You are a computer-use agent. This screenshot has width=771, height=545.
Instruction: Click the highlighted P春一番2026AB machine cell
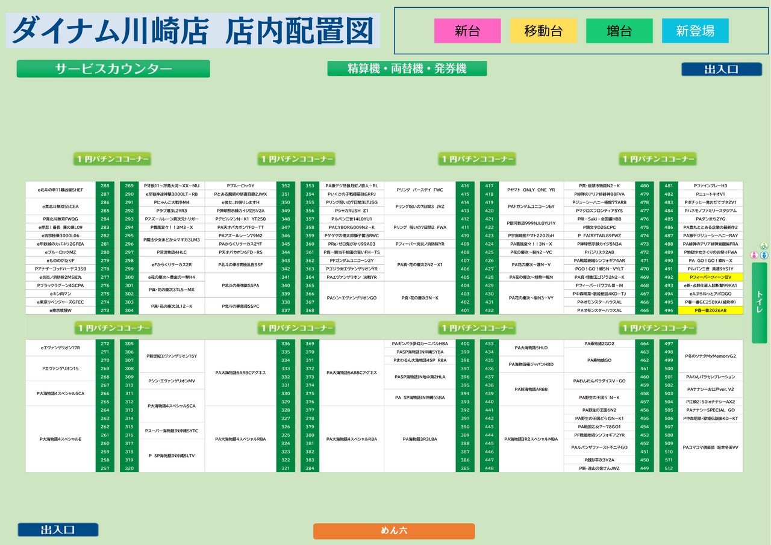711,310
